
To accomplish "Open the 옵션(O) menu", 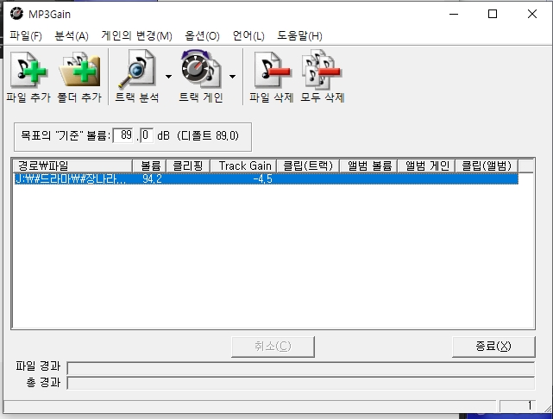I will pos(202,35).
